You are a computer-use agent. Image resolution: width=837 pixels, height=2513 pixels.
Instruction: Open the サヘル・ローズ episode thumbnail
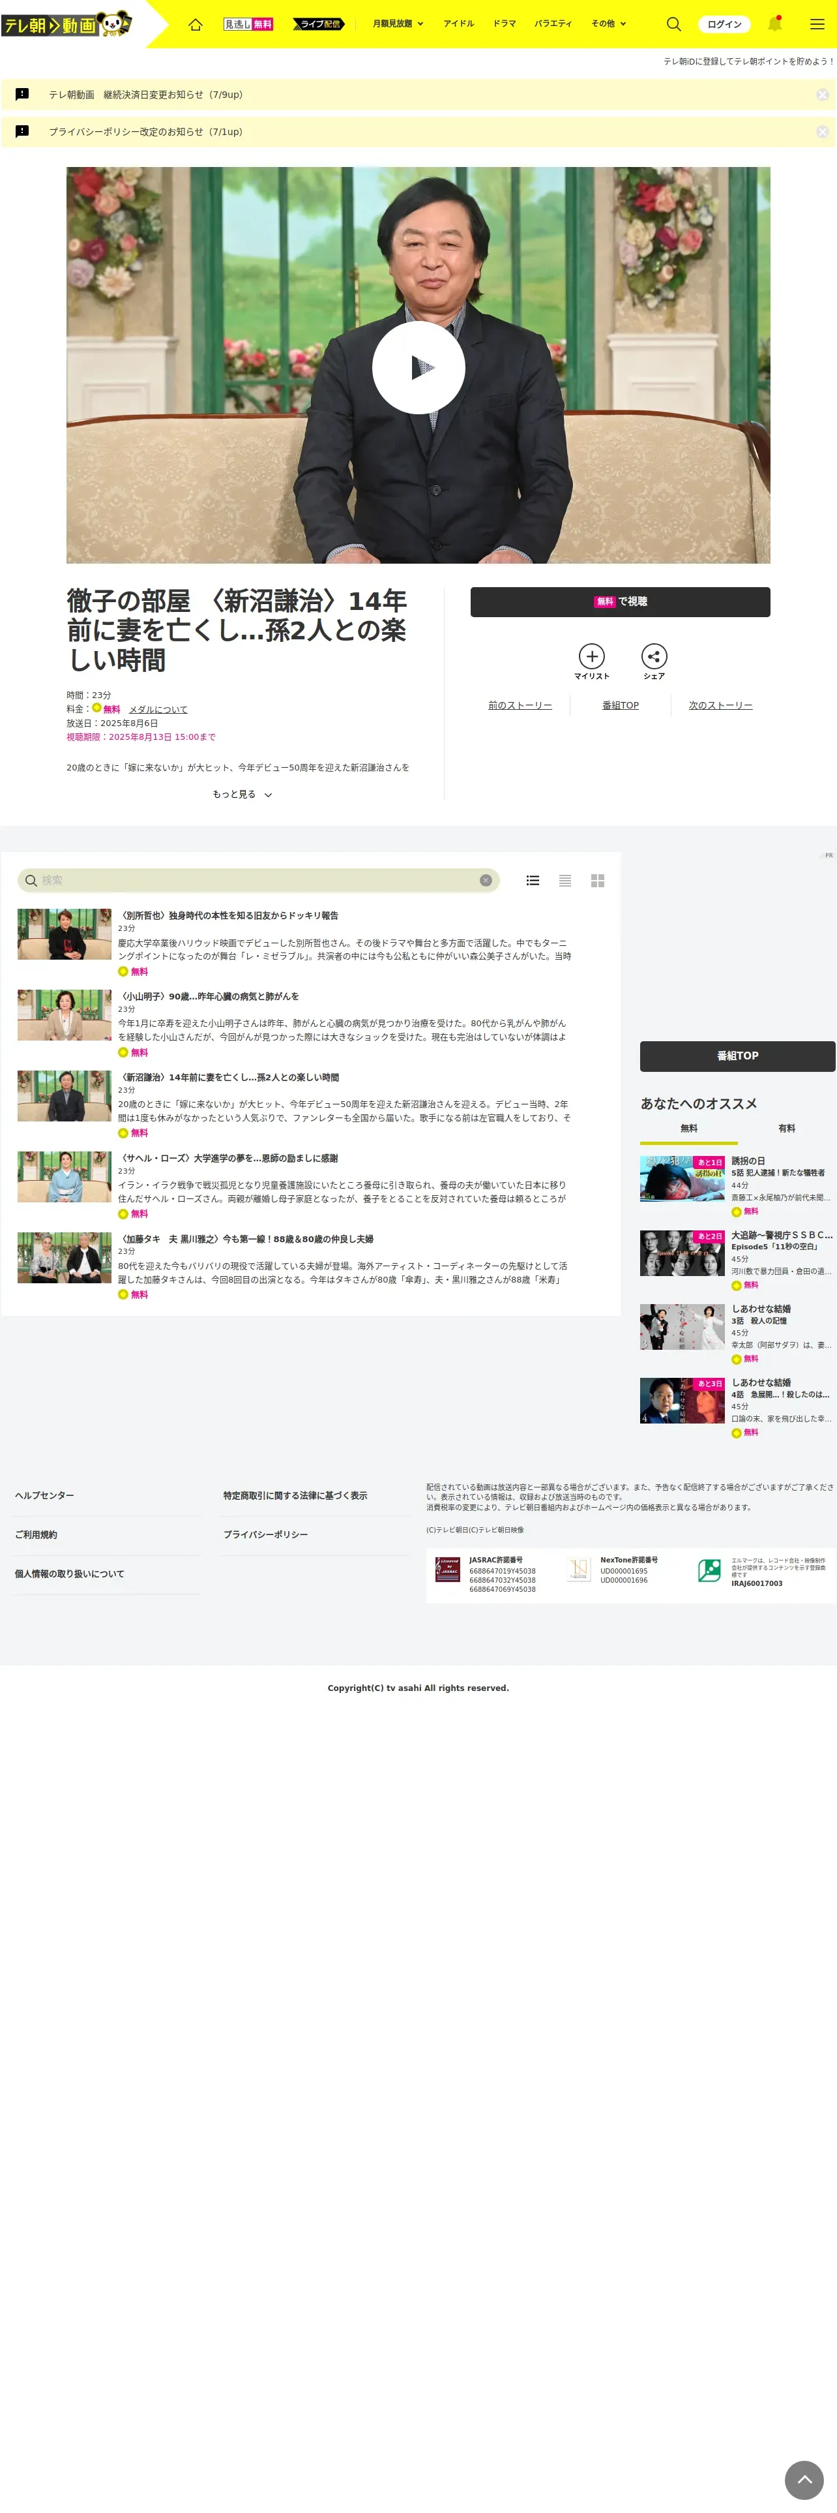[x=65, y=1176]
